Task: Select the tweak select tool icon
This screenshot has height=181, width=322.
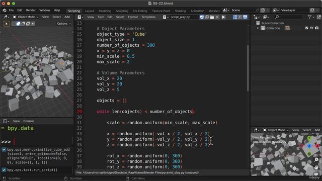Action: coord(7,24)
